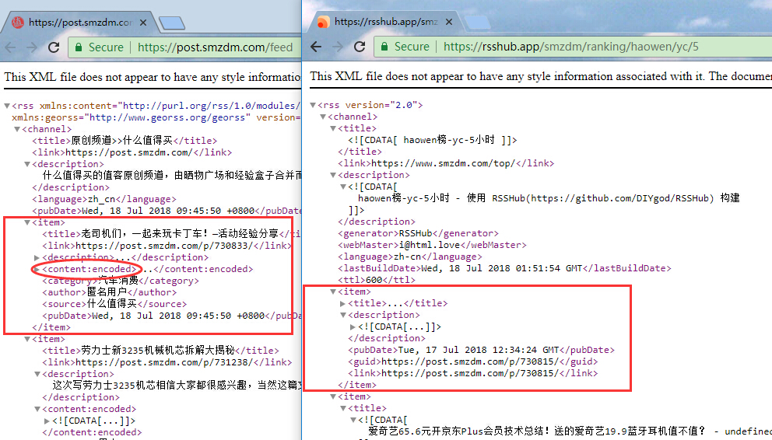The width and height of the screenshot is (772, 440).
Task: Select the rsshub.app tab
Action: coord(385,22)
